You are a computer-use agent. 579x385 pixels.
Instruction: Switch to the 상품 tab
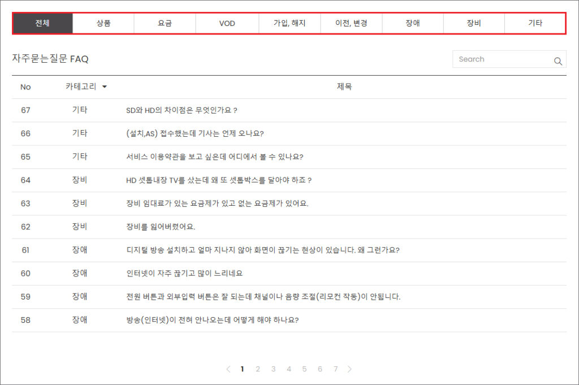point(103,23)
